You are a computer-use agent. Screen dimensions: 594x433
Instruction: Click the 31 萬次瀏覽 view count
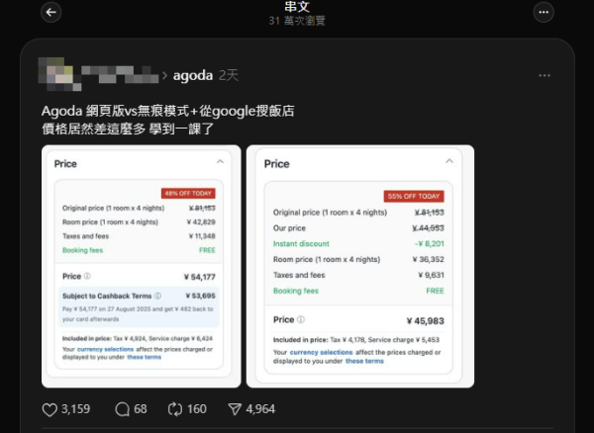[297, 21]
